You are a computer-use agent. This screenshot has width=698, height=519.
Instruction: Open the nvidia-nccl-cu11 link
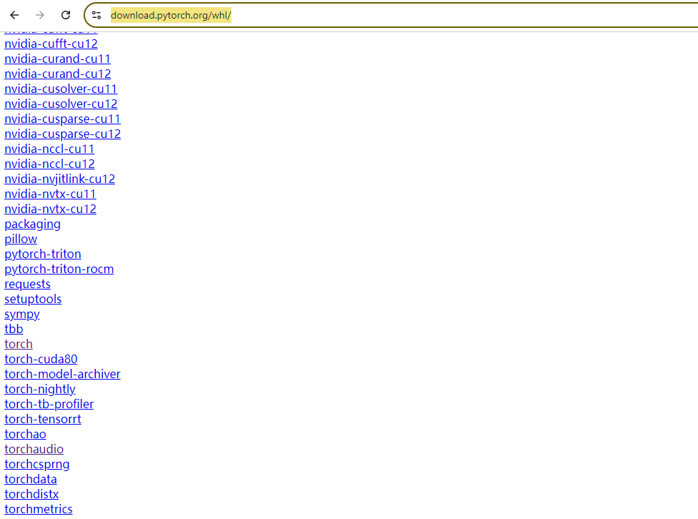click(x=49, y=149)
